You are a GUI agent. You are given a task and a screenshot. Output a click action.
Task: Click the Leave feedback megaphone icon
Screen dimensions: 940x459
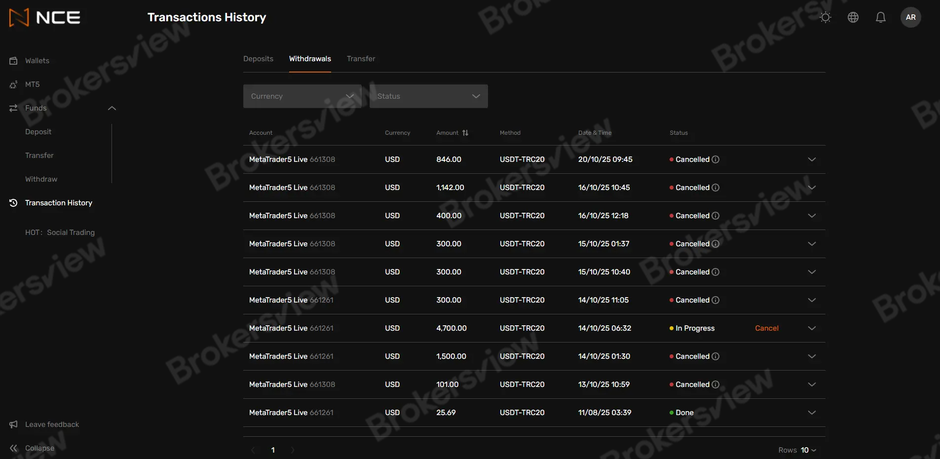(x=14, y=424)
